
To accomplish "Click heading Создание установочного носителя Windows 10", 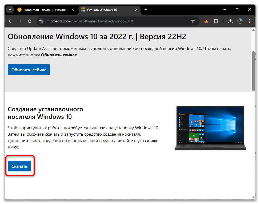I will coord(45,113).
